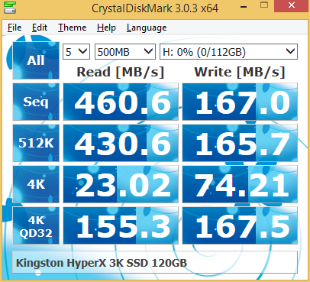The height and width of the screenshot is (282, 310).
Task: Select the 4K write result 74.21
Action: [240, 184]
